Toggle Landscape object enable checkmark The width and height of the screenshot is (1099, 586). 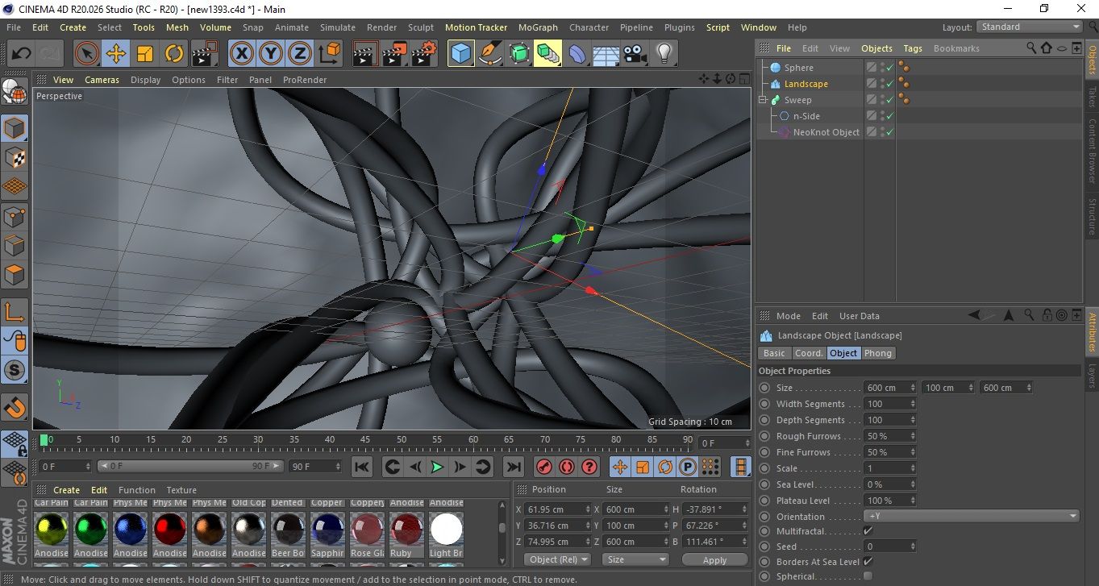point(890,84)
